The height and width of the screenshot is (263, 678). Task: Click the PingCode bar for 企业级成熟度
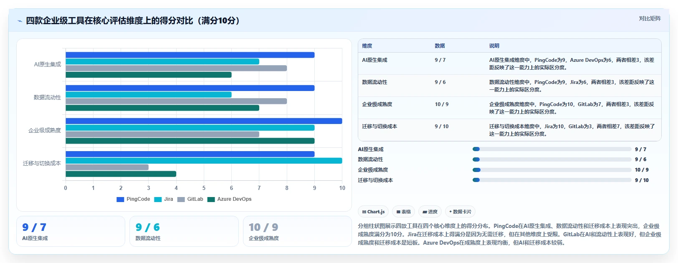(204, 121)
